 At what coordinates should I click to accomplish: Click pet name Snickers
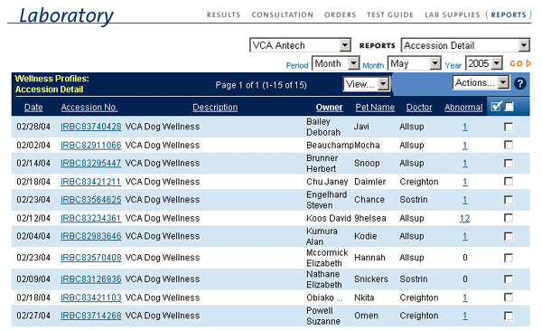(x=371, y=279)
